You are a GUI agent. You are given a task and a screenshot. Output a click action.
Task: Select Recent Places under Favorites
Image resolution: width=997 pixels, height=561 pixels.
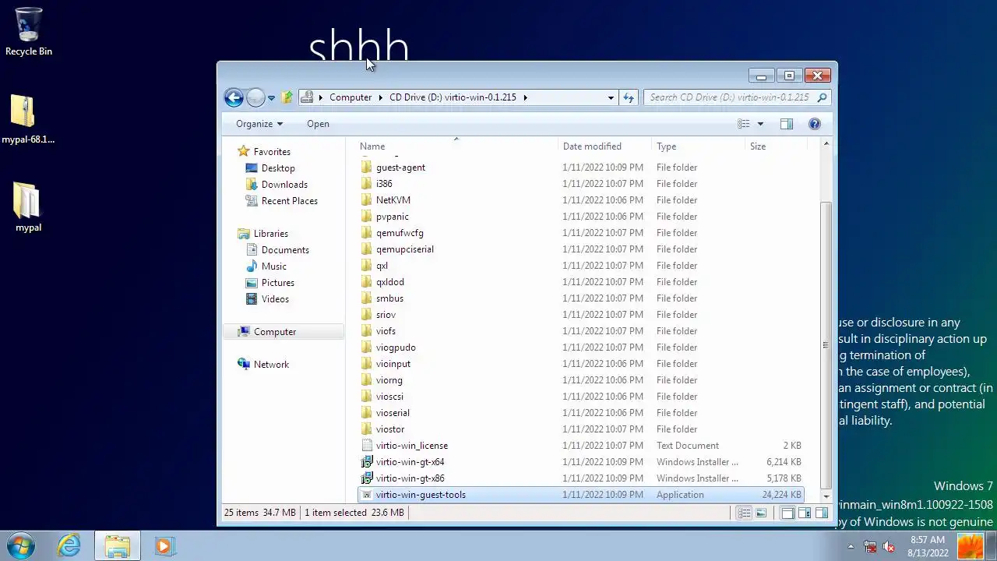click(x=290, y=201)
